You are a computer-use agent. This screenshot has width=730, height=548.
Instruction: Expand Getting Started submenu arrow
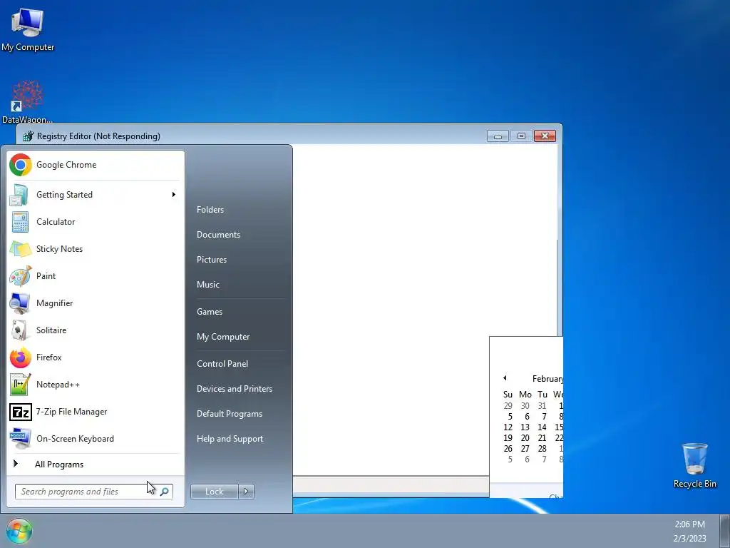(x=174, y=194)
